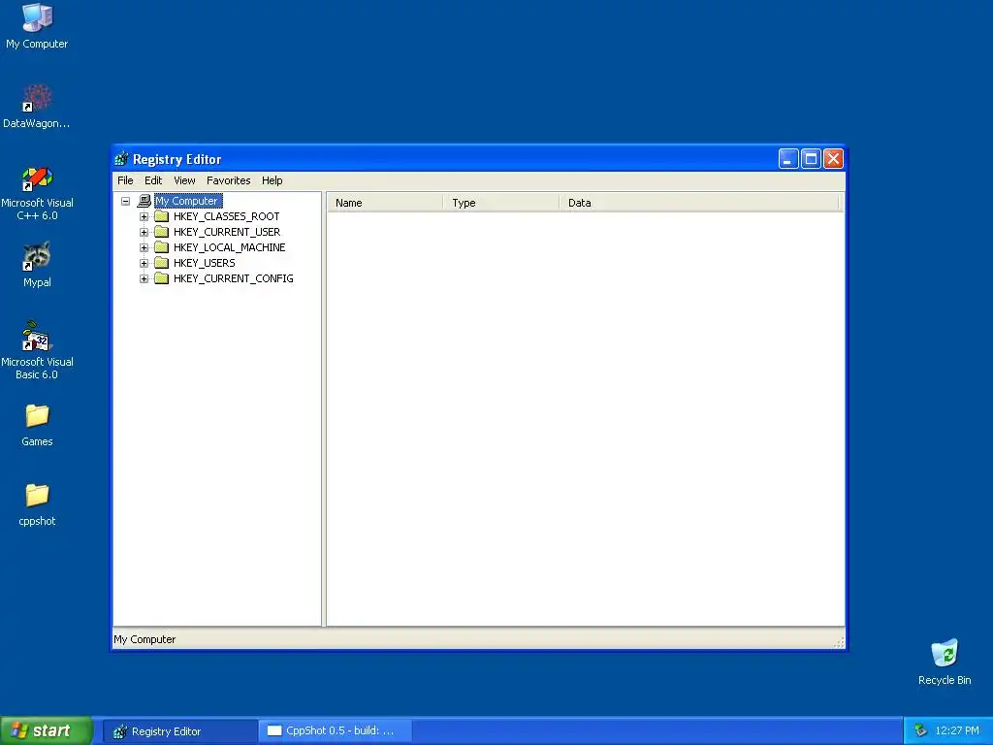Select the HKEY_CLASSES_ROOT label
This screenshot has width=993, height=745.
pos(226,216)
